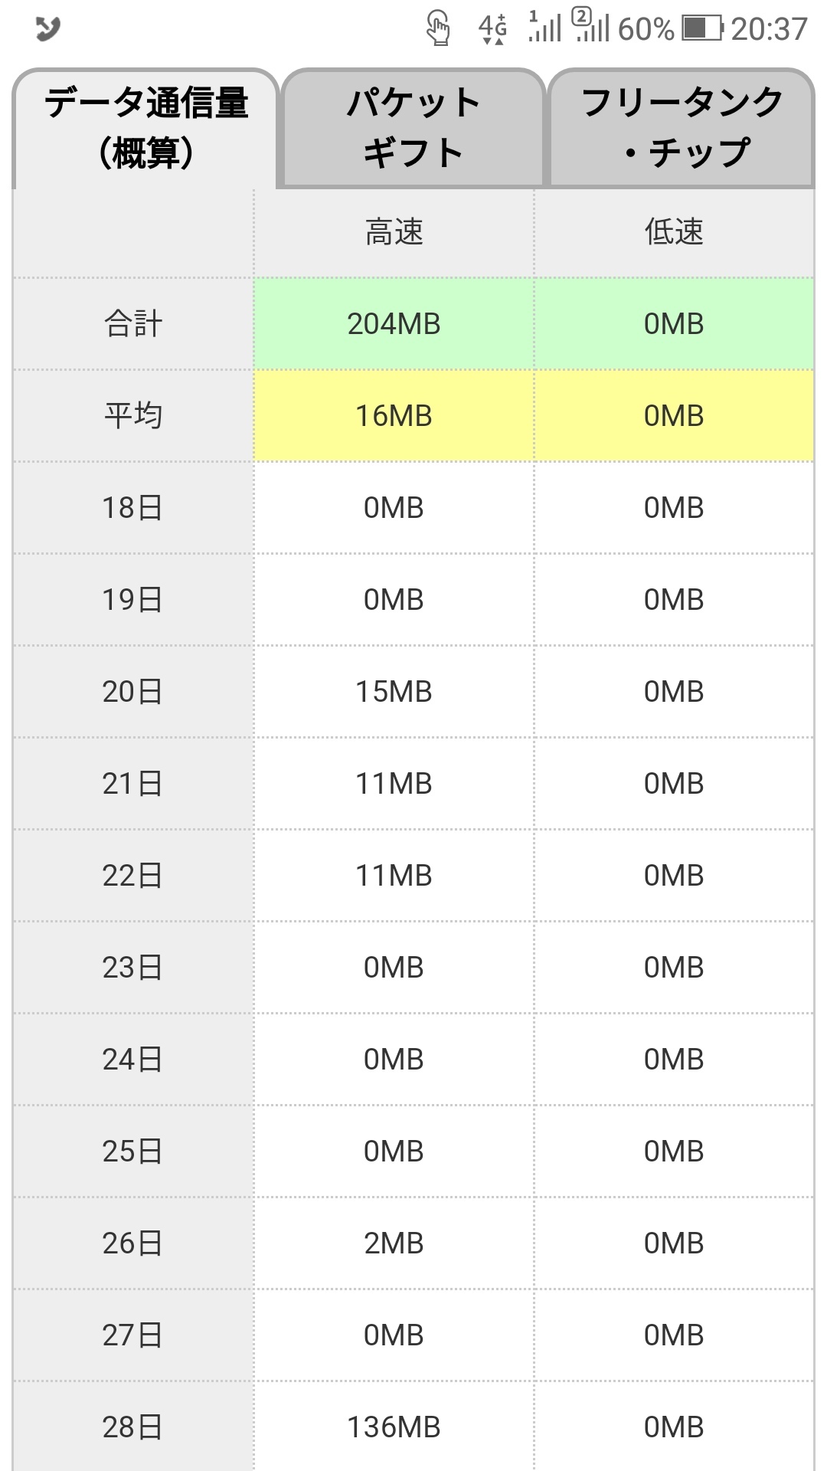Tap the phone call icon in status bar

click(x=47, y=29)
